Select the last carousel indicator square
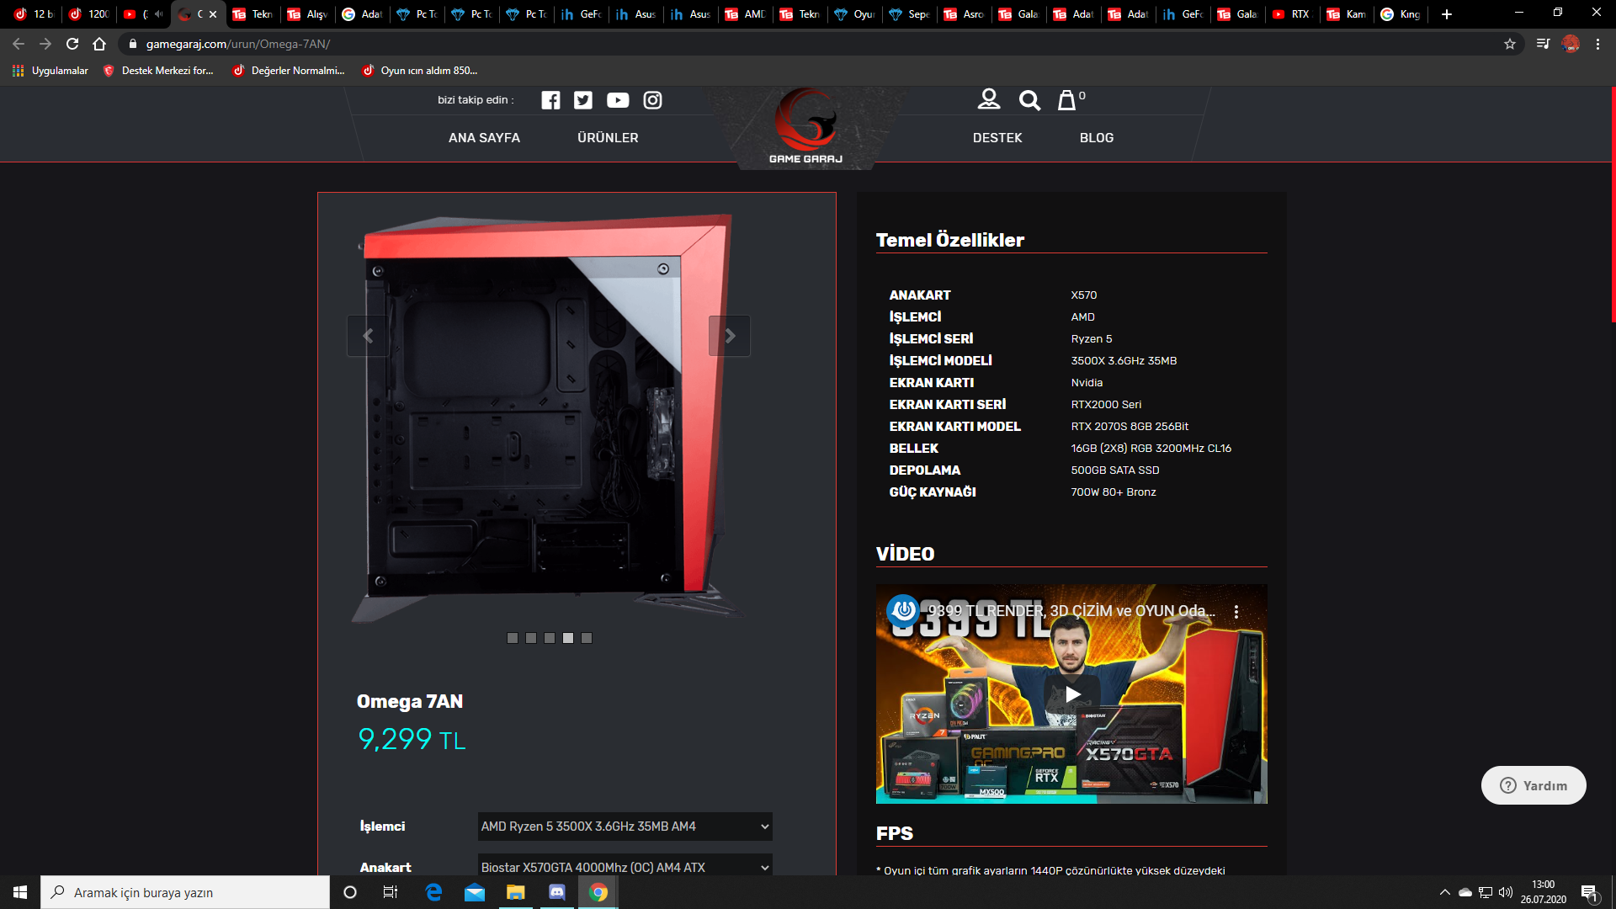The width and height of the screenshot is (1616, 909). pos(587,638)
